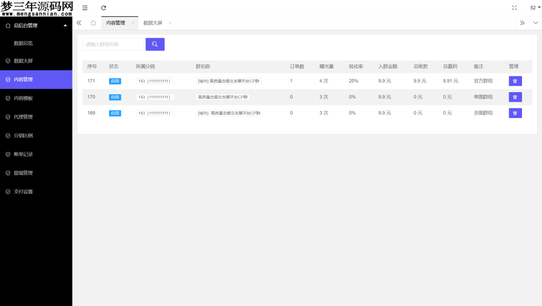
Task: Close the 内容管理 tab
Action: 133,23
